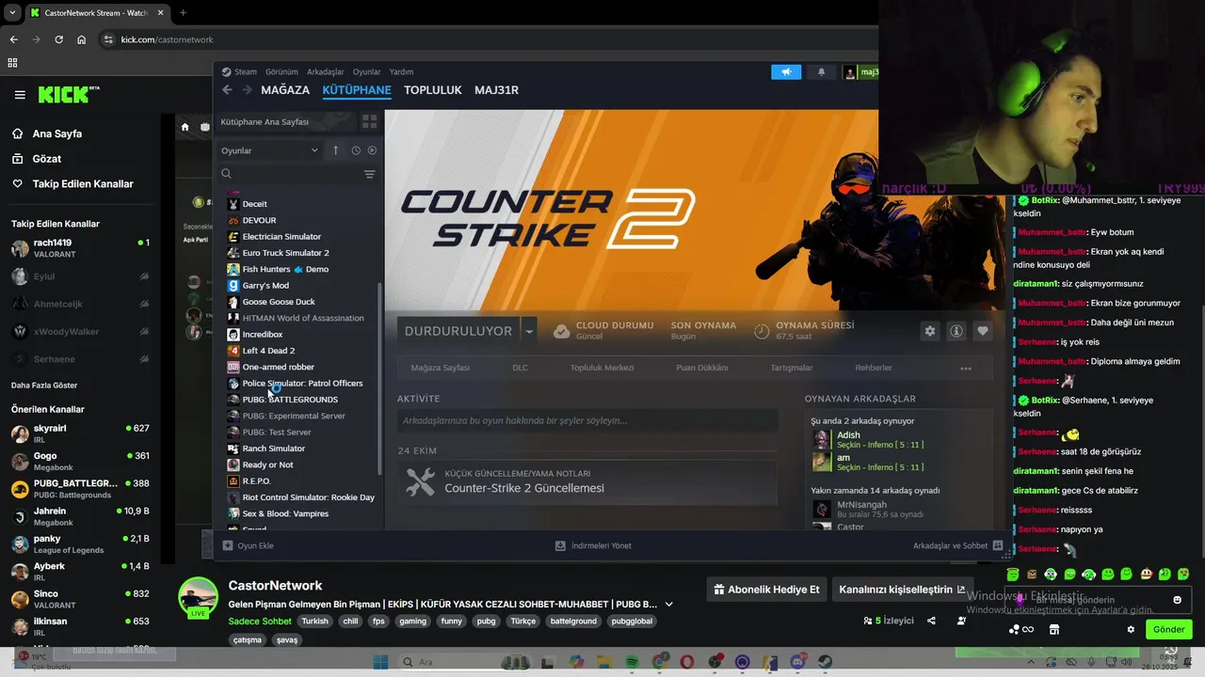The height and width of the screenshot is (677, 1205).
Task: Open Rehberler tab
Action: tap(874, 368)
